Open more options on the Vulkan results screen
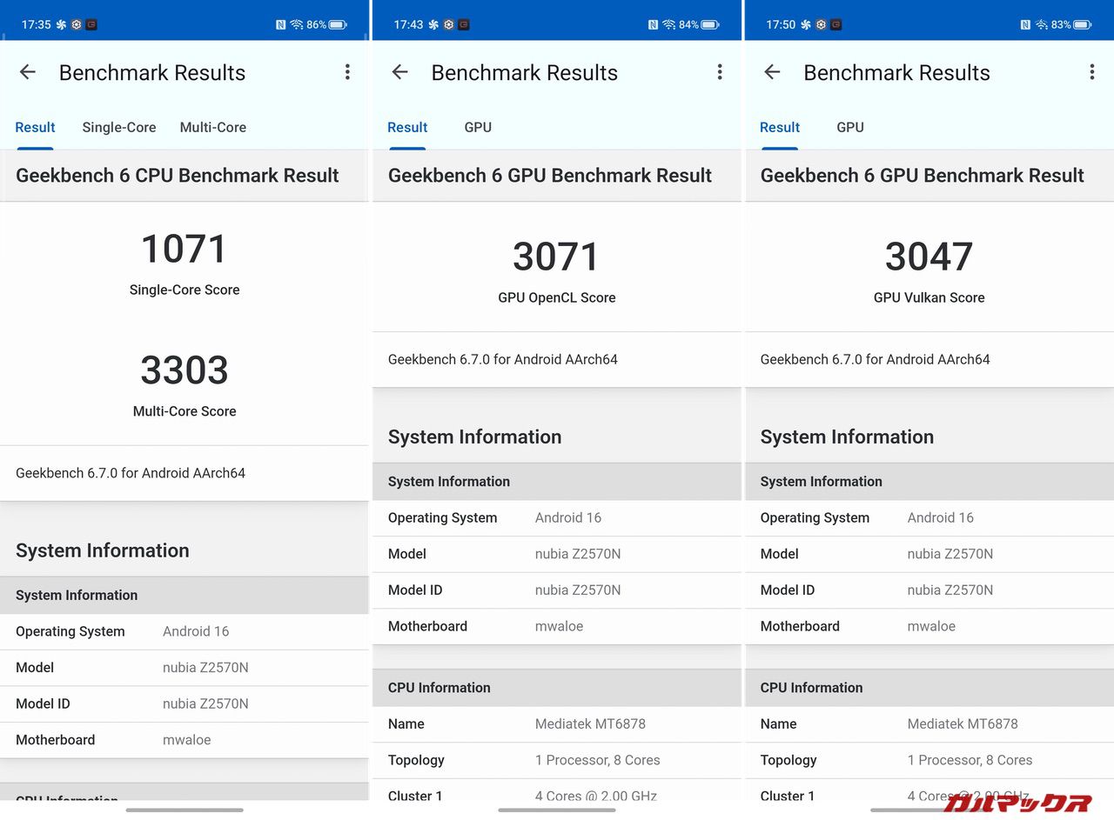Image resolution: width=1114 pixels, height=820 pixels. pyautogui.click(x=1091, y=72)
